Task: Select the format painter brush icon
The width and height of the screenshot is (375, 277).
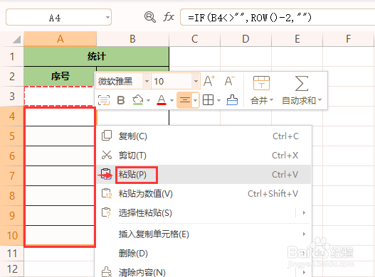Action: tap(232, 100)
